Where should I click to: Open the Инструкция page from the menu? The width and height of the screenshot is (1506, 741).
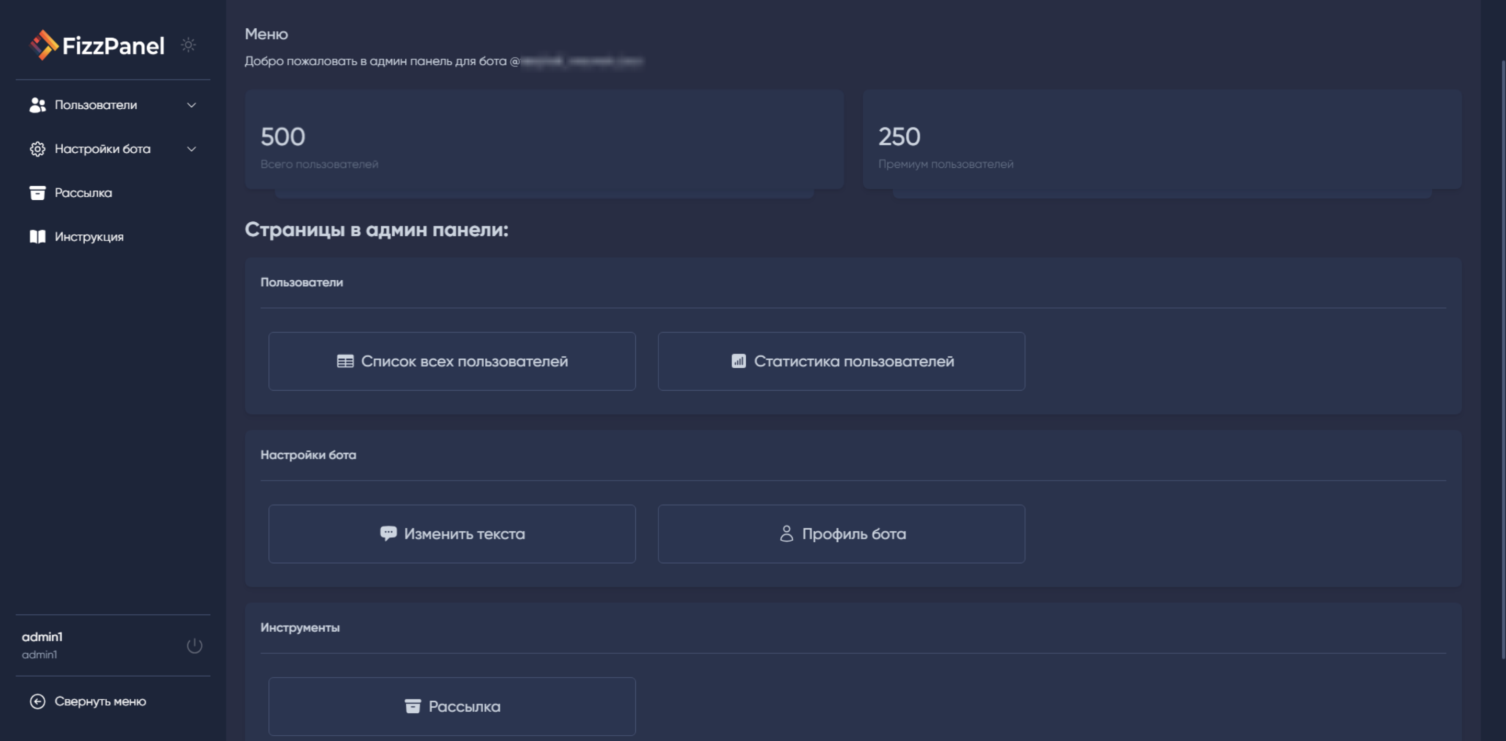89,237
